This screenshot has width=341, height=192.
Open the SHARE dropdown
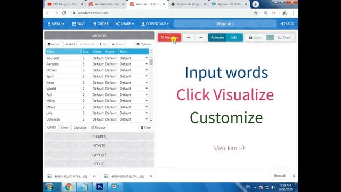(125, 23)
